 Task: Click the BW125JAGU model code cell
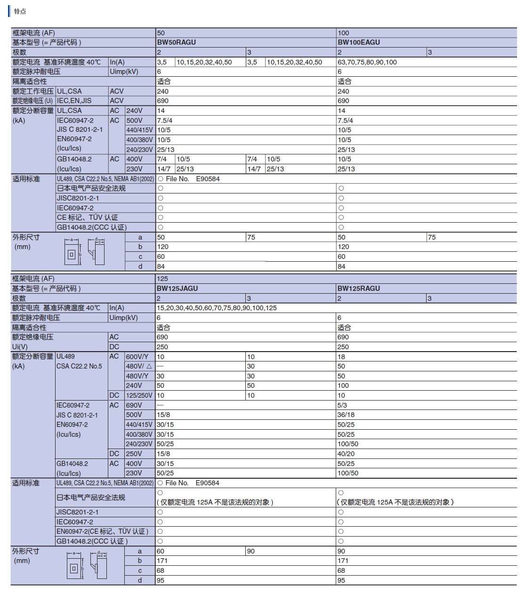point(245,289)
